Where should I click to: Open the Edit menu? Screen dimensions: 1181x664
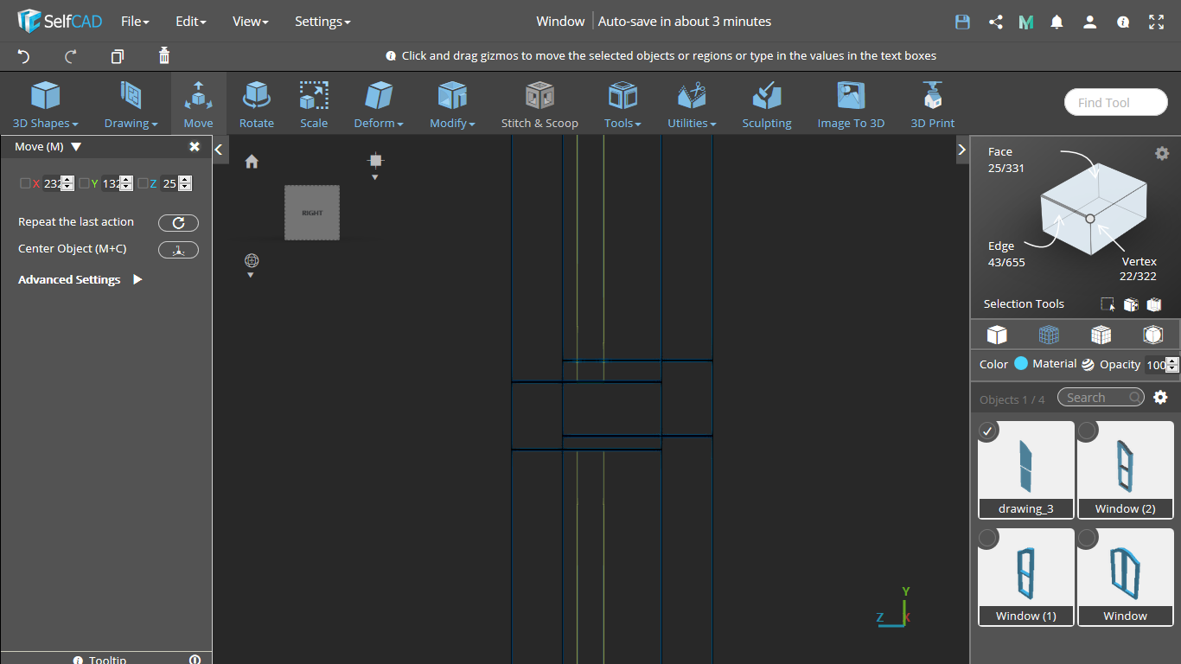click(190, 22)
